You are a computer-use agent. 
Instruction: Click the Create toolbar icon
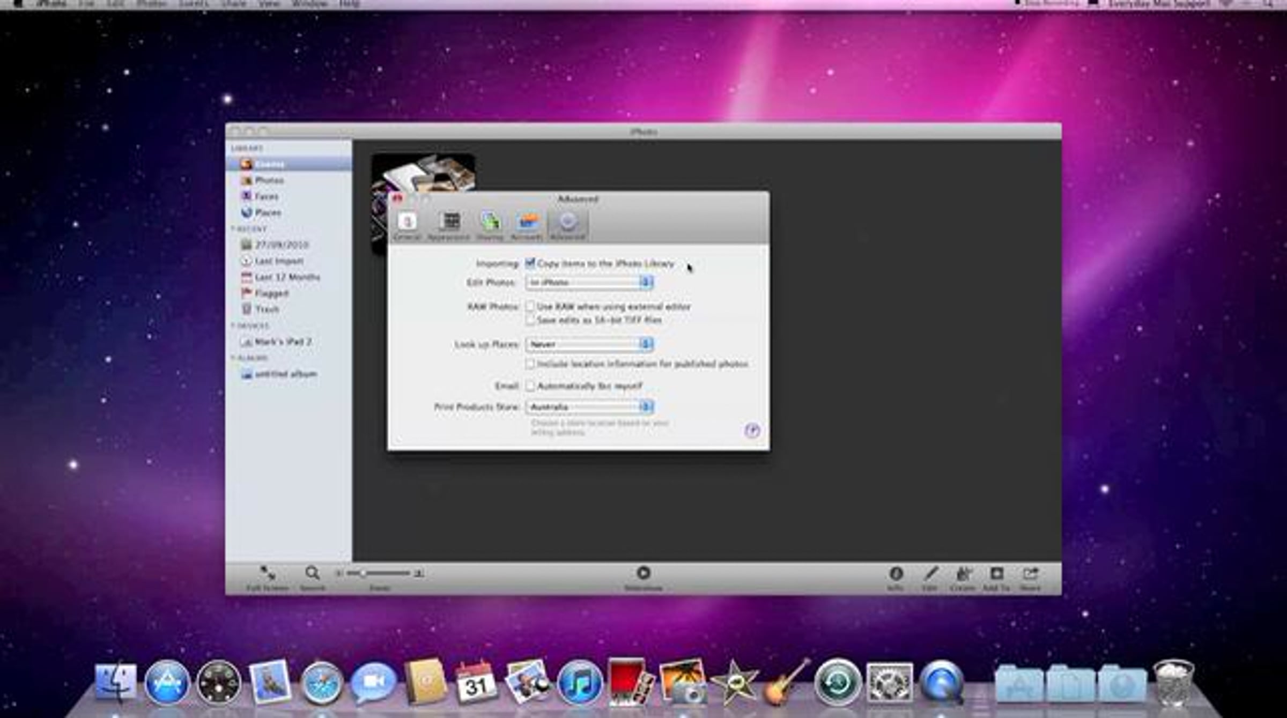click(963, 574)
